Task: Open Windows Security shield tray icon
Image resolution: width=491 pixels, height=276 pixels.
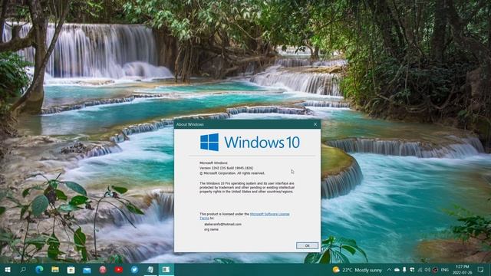Action: coord(412,270)
